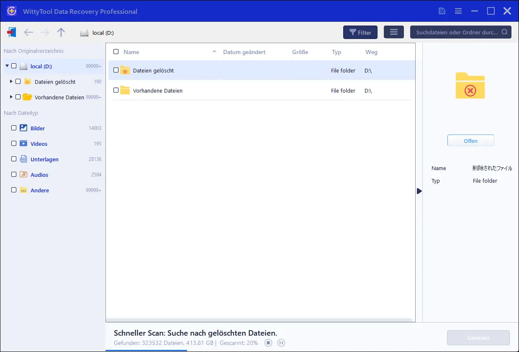Click the save session icon in title bar
The height and width of the screenshot is (352, 519).
[442, 11]
